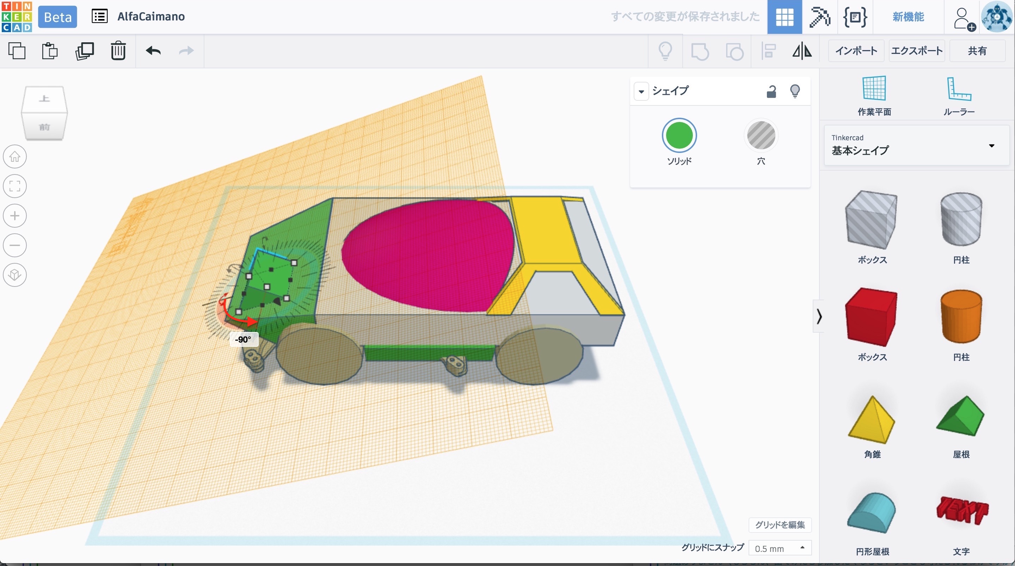
Task: Collapse the shape (シェイプ) panel arrow
Action: pos(641,92)
